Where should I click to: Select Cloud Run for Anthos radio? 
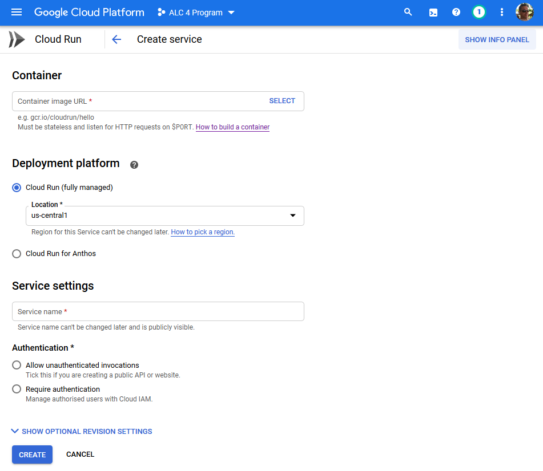pos(17,254)
